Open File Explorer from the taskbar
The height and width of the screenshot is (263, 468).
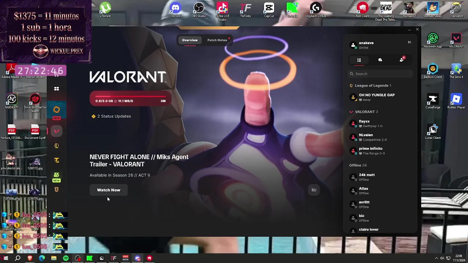54,258
